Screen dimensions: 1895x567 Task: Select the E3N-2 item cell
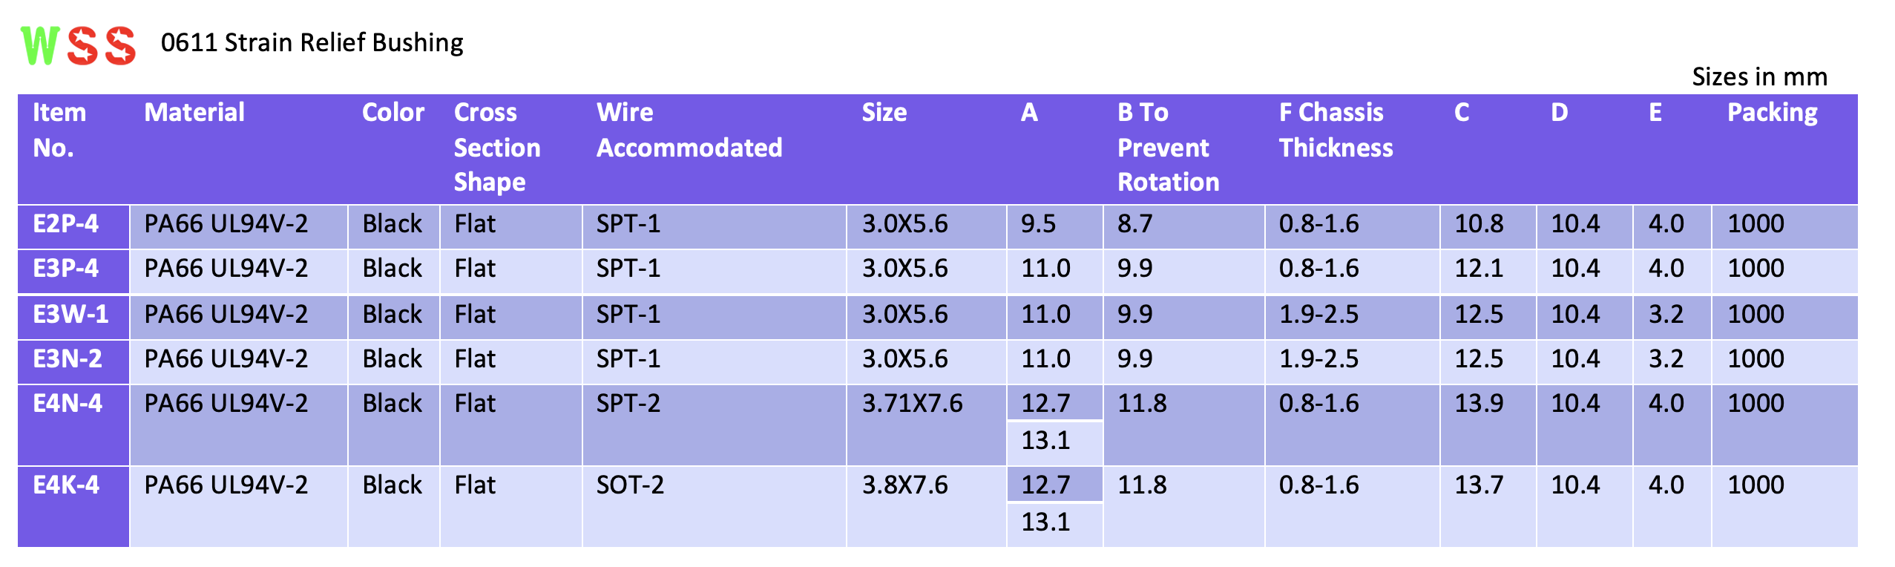[x=68, y=359]
